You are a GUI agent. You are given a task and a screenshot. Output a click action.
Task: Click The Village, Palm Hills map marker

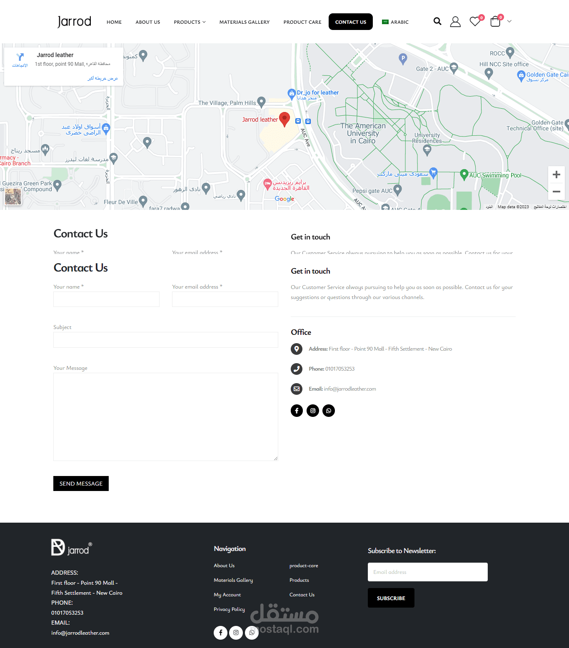coord(262,102)
